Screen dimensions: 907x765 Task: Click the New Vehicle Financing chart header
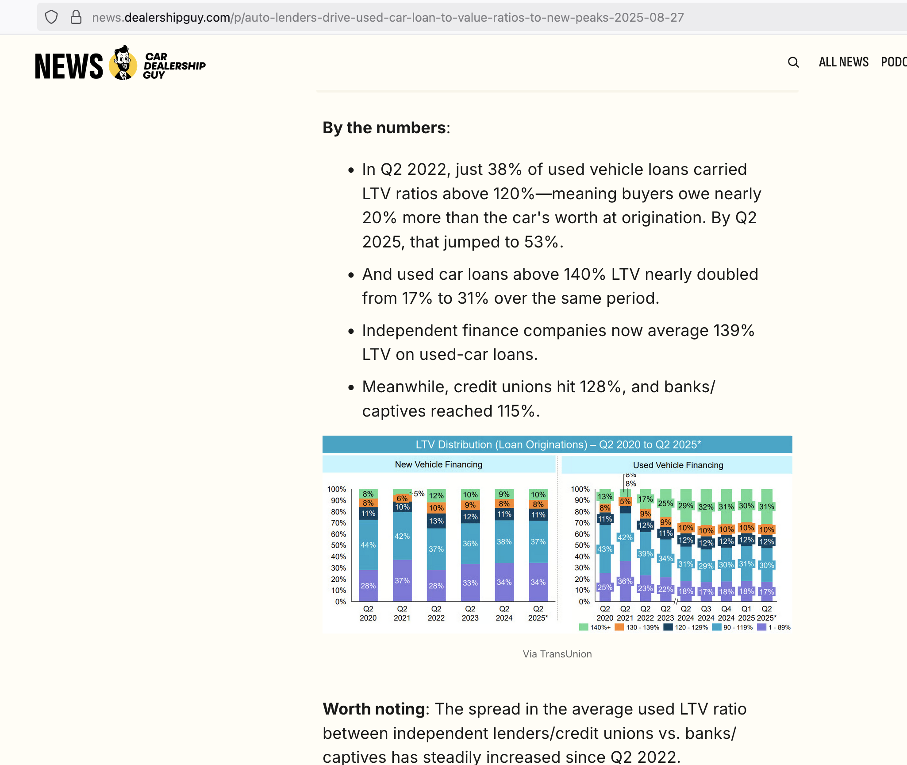click(x=438, y=464)
